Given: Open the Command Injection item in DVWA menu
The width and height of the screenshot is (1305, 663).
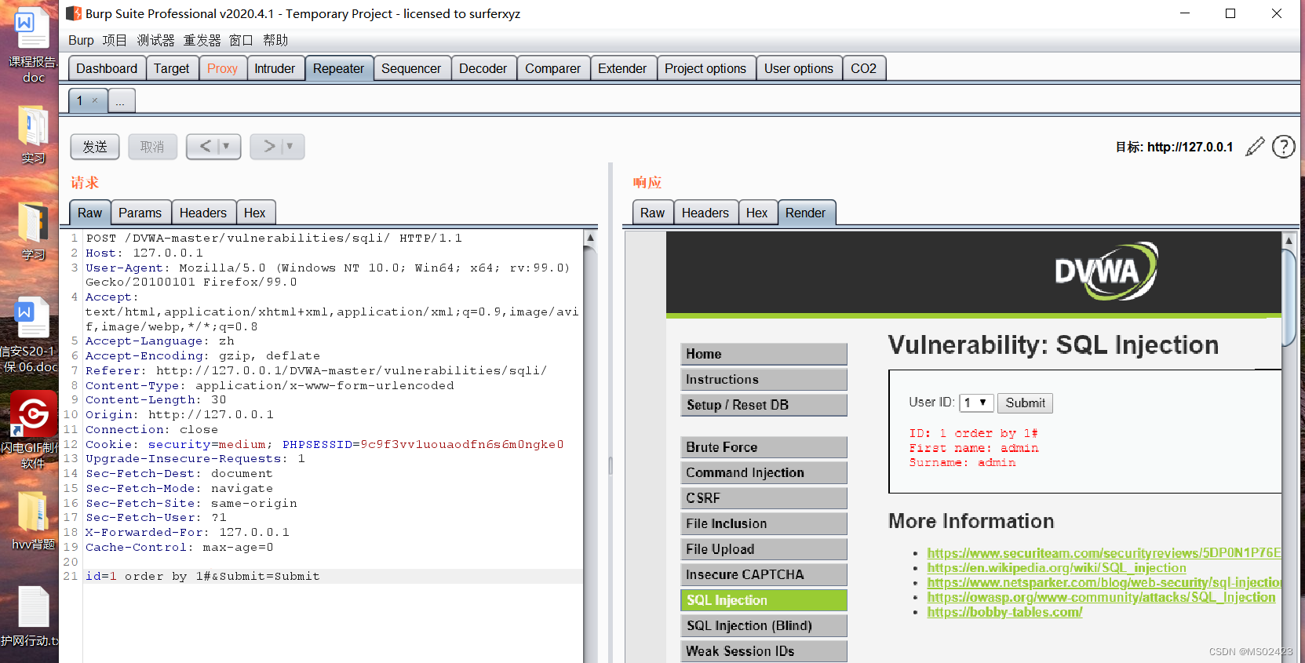Looking at the screenshot, I should pos(764,472).
